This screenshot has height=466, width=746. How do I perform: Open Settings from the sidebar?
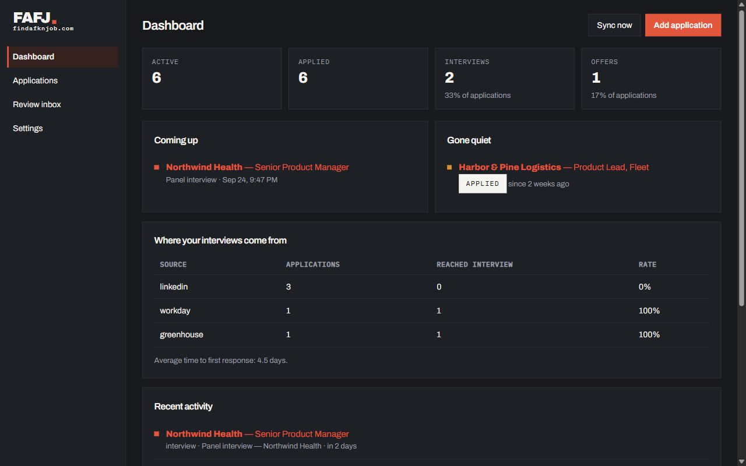(x=63, y=128)
